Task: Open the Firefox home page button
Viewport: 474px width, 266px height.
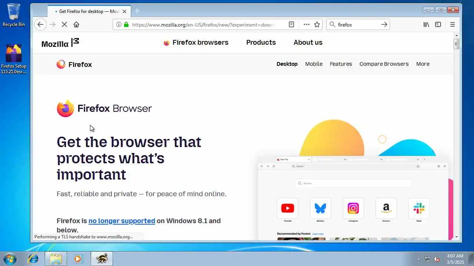Action: point(76,24)
